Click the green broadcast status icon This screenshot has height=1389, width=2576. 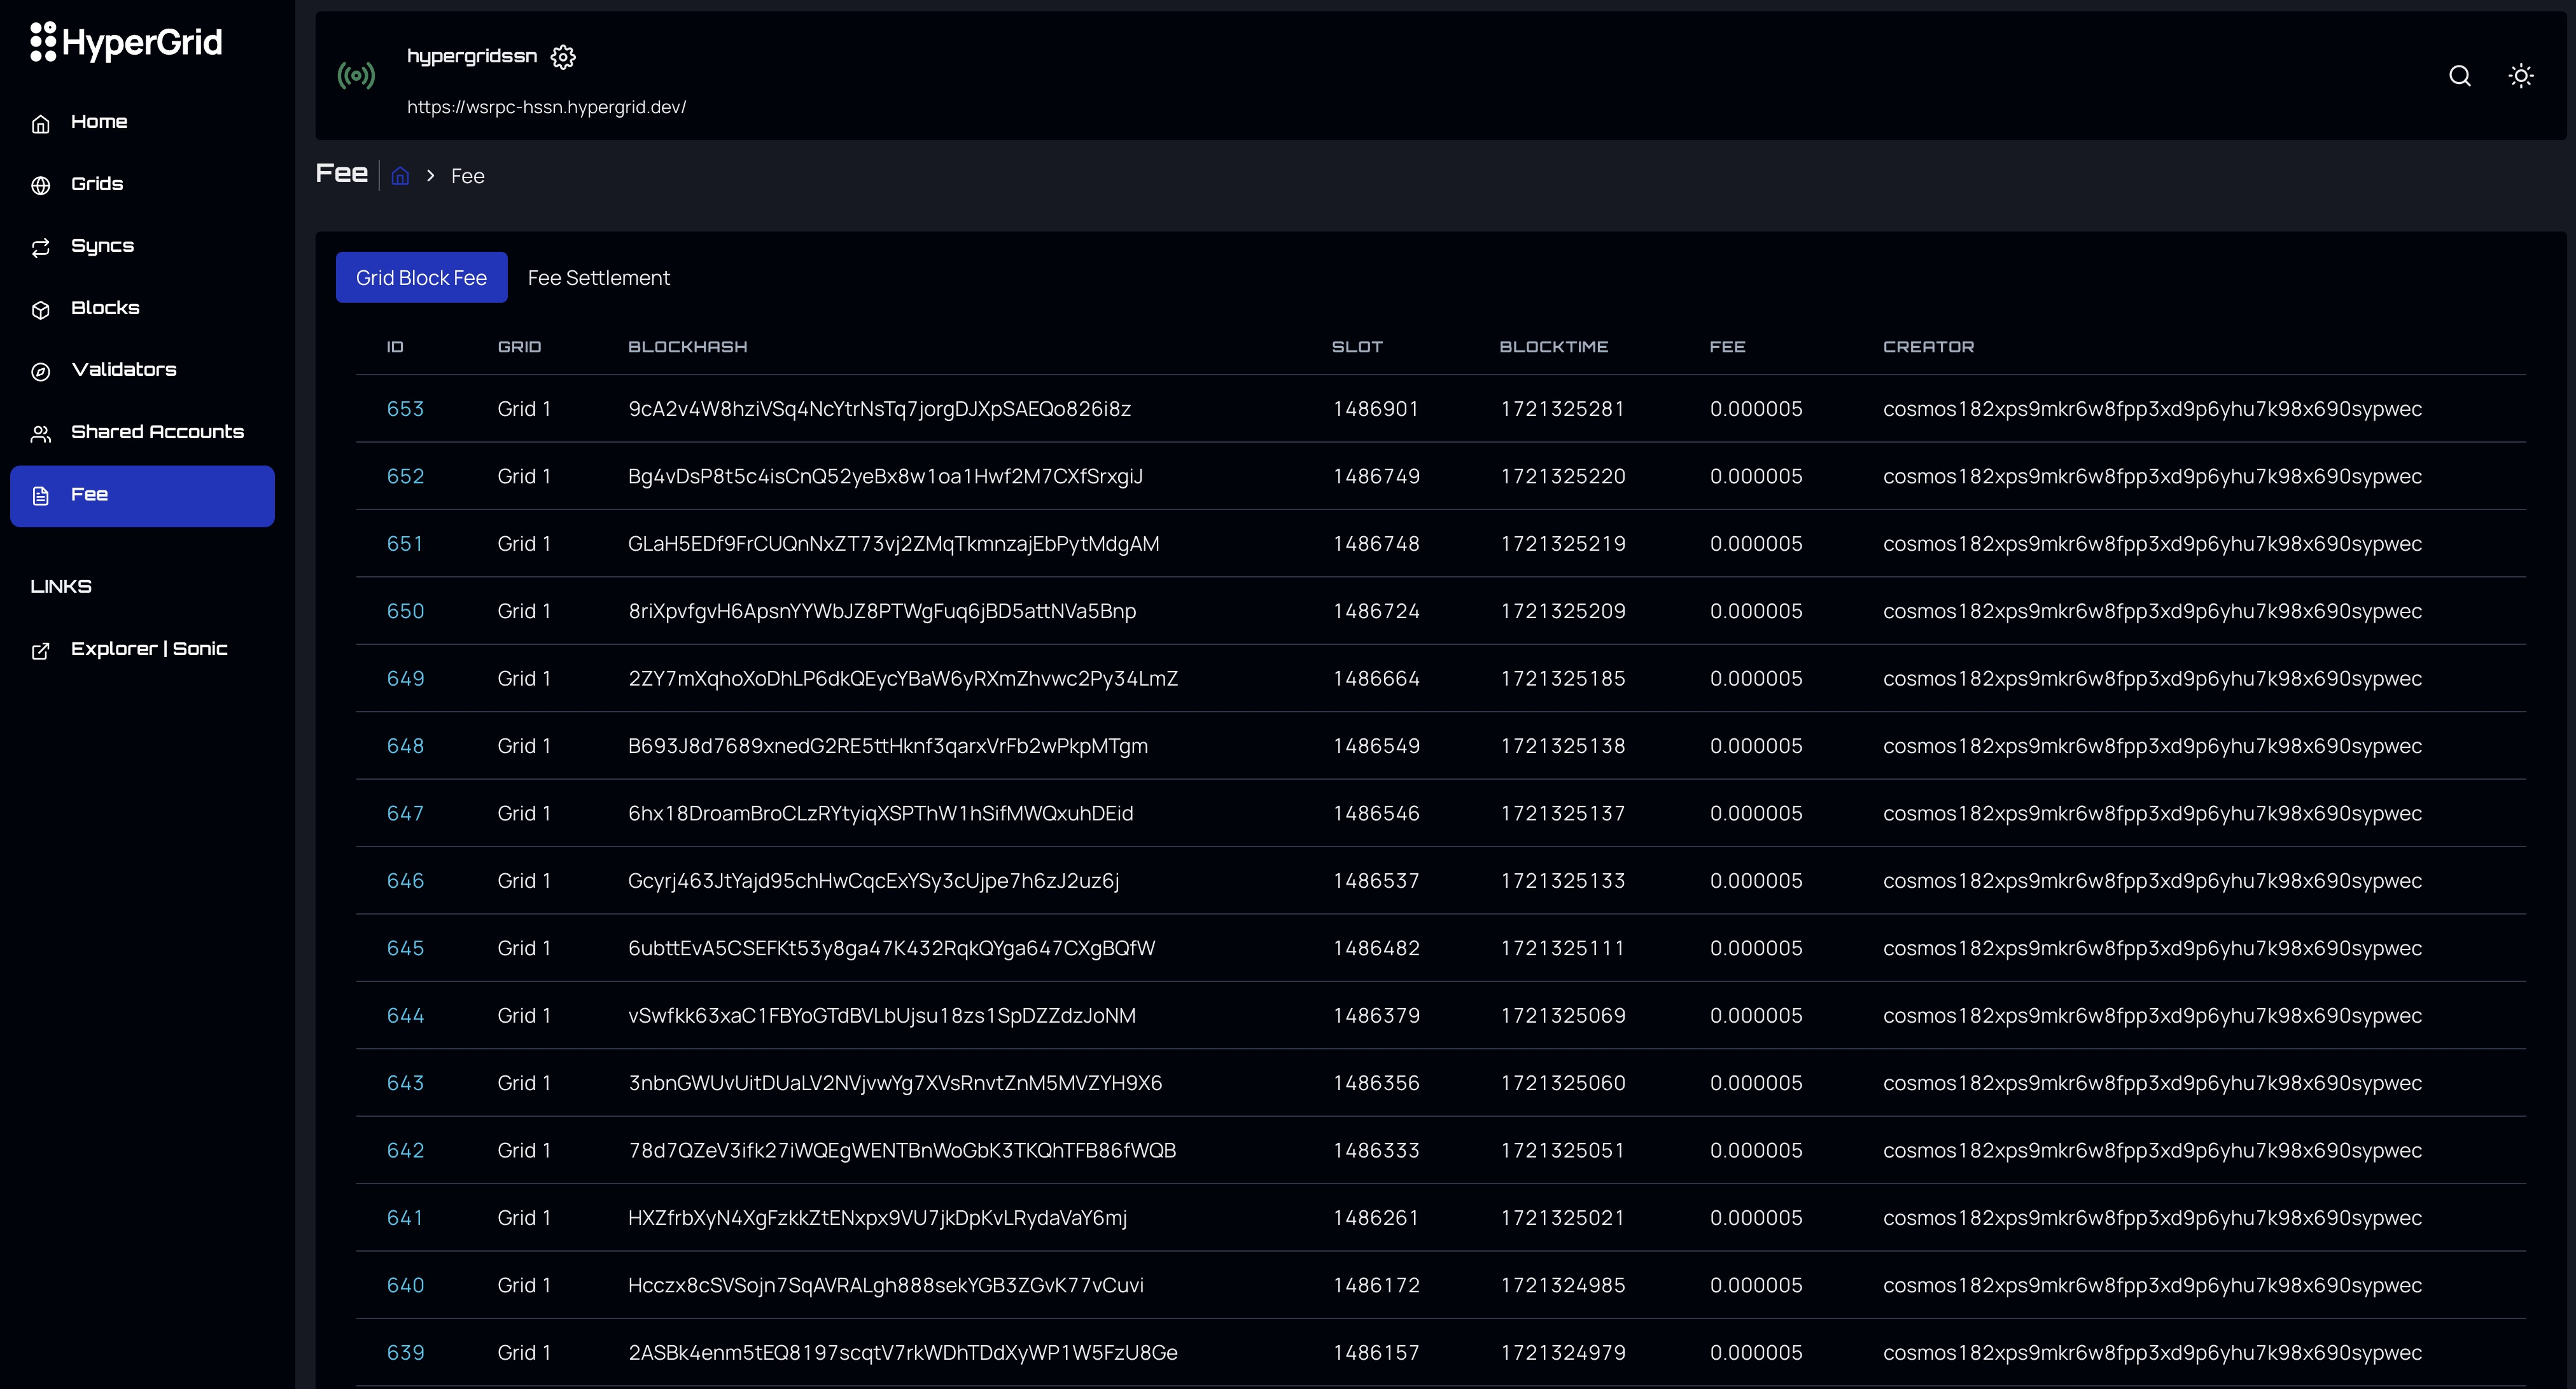tap(356, 76)
